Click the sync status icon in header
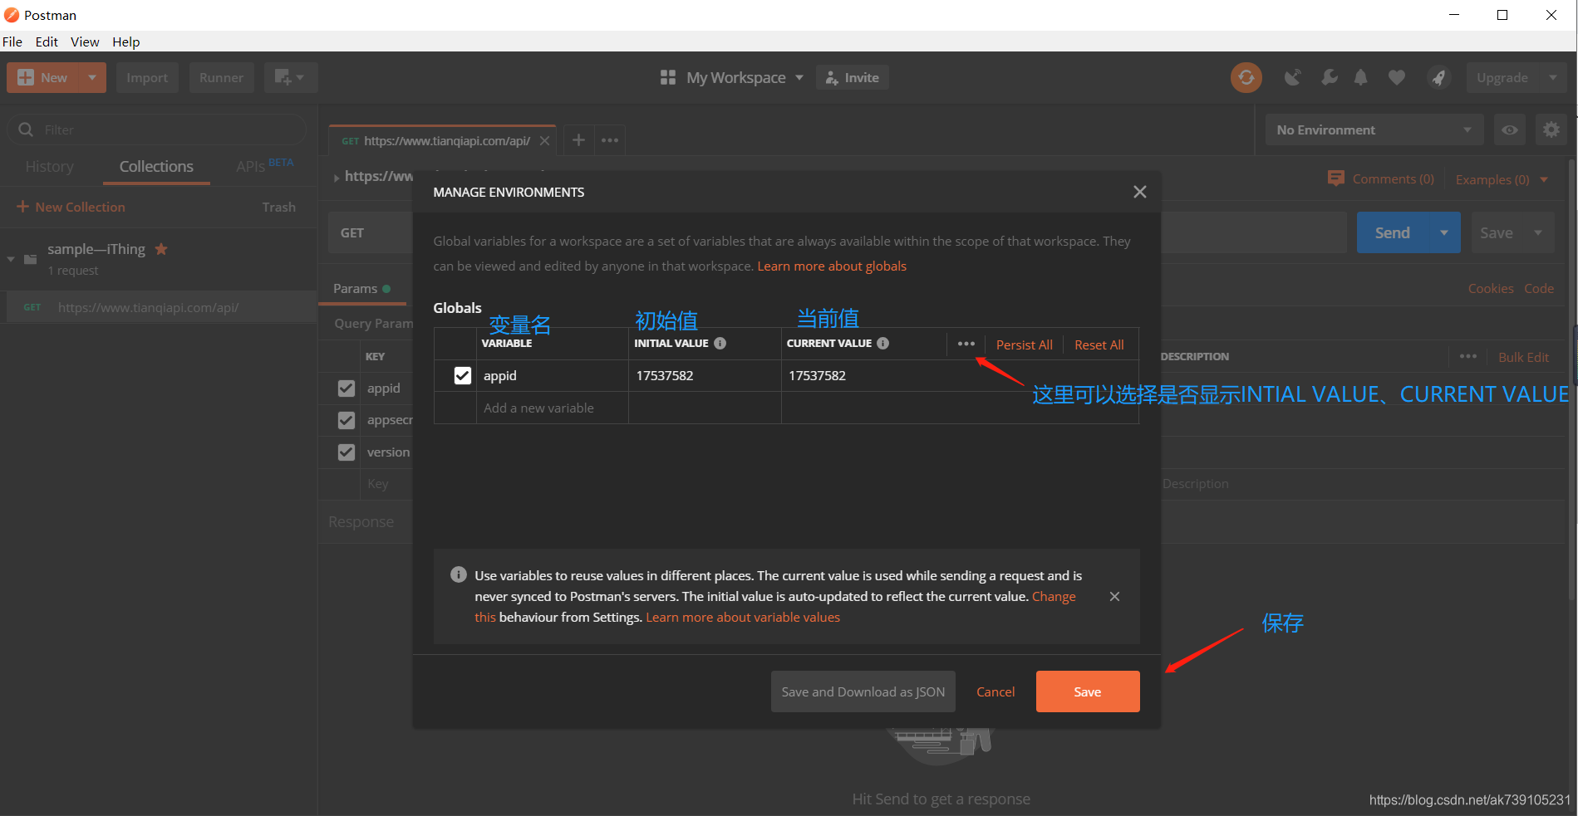Viewport: 1578px width, 816px height. [1246, 78]
